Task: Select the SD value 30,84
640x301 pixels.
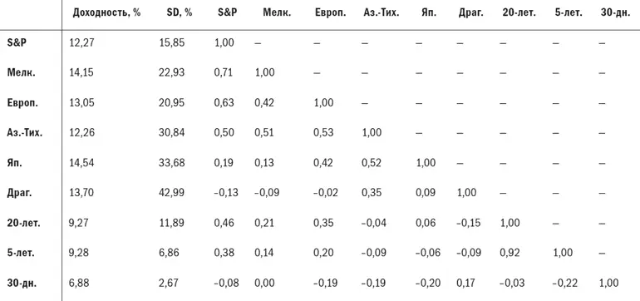Action: [171, 133]
